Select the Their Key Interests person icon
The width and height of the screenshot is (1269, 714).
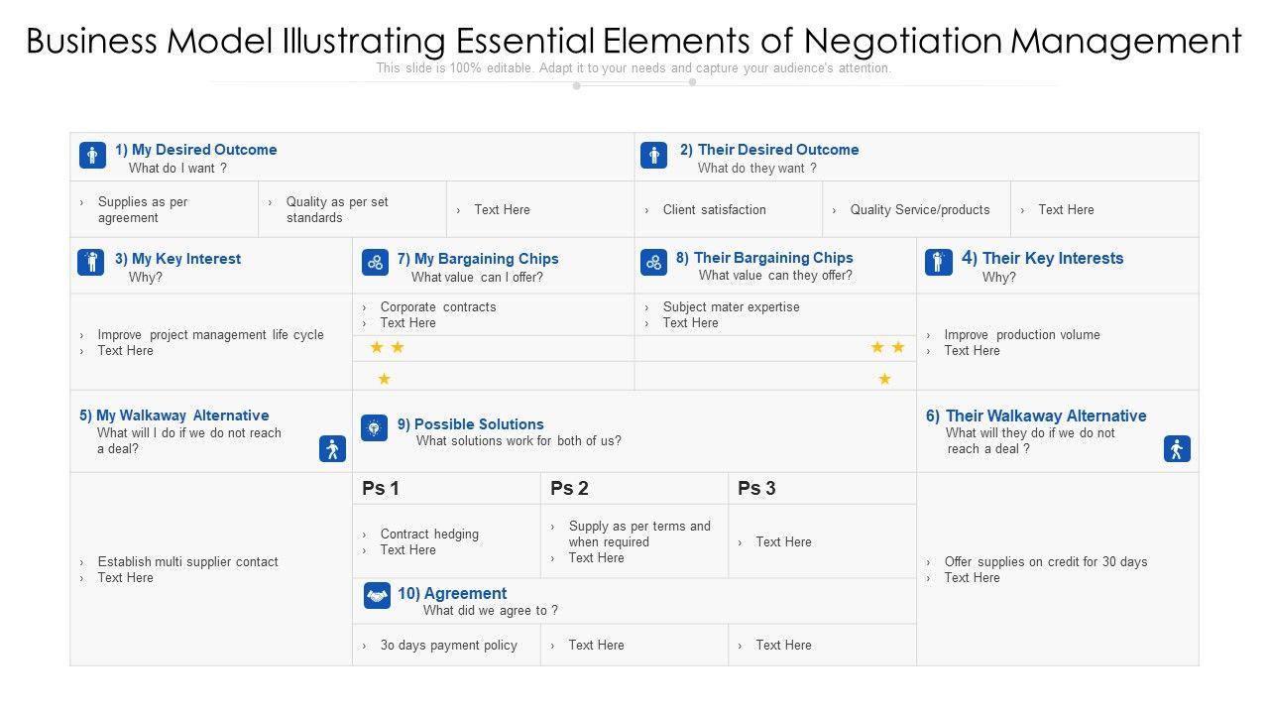pos(938,262)
